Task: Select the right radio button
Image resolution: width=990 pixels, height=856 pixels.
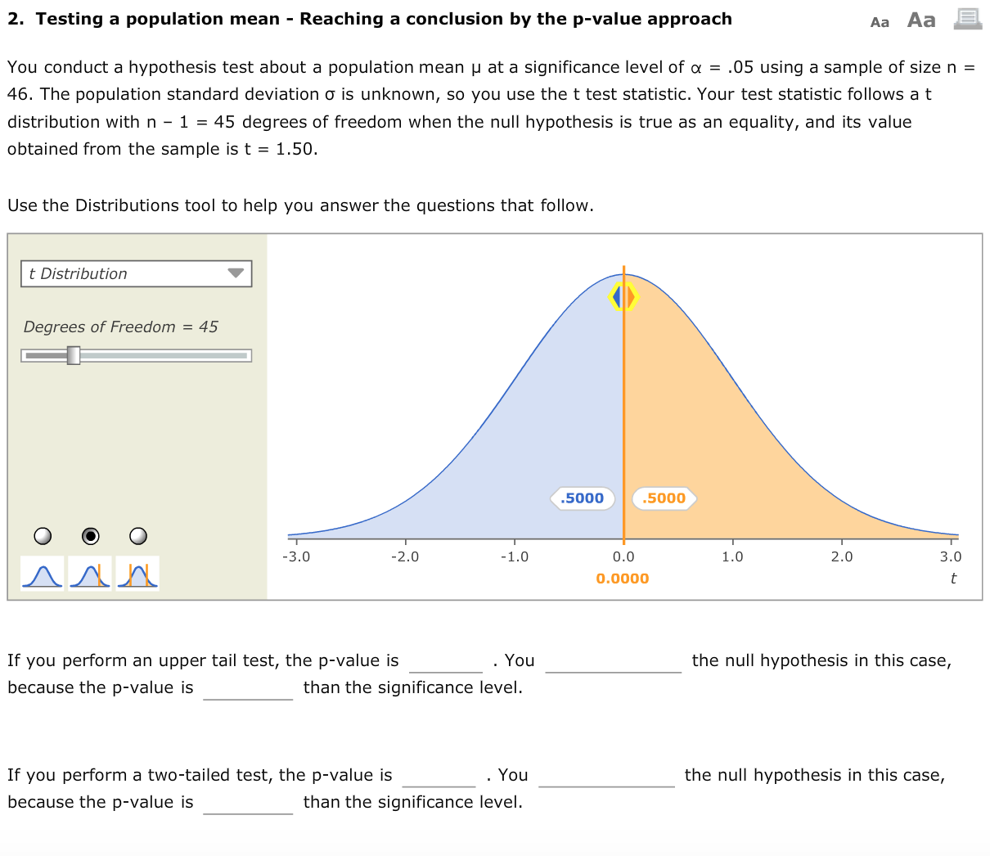Action: [x=137, y=536]
